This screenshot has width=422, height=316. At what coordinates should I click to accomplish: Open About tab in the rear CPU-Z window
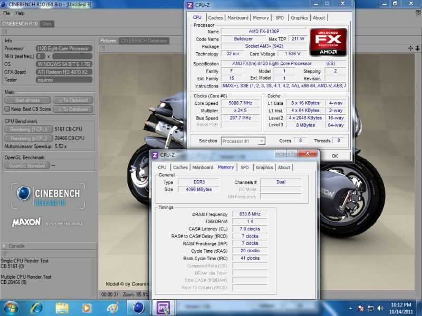click(x=319, y=18)
